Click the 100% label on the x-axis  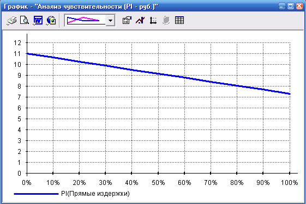[290, 183]
